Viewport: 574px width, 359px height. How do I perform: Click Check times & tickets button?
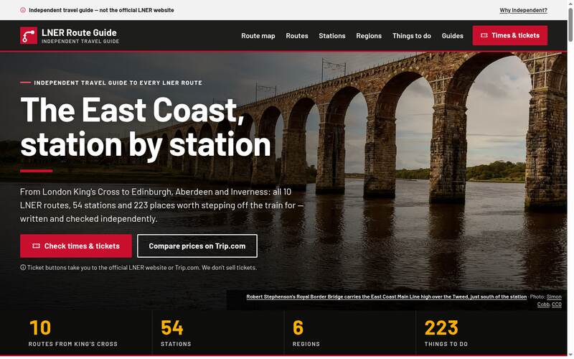point(76,246)
